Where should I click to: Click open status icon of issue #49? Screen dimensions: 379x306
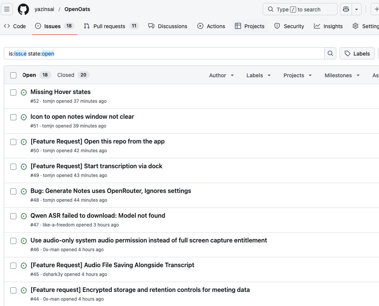coord(24,167)
